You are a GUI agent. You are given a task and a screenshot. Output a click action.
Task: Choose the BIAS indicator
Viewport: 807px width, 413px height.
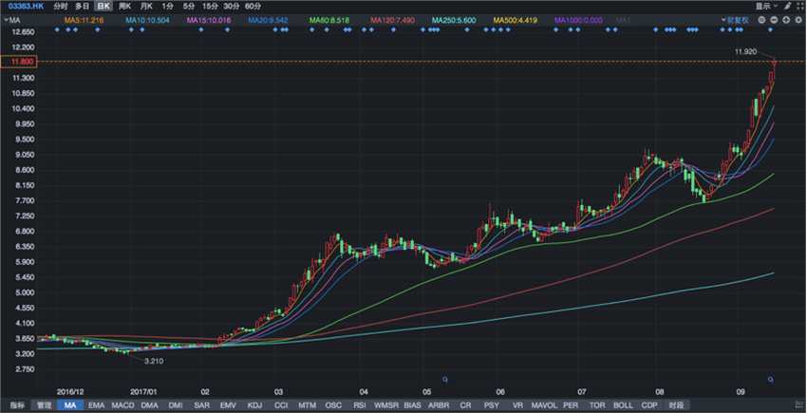tap(413, 405)
